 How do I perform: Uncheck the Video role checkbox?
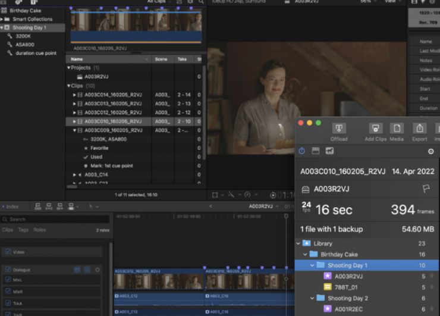(8, 252)
